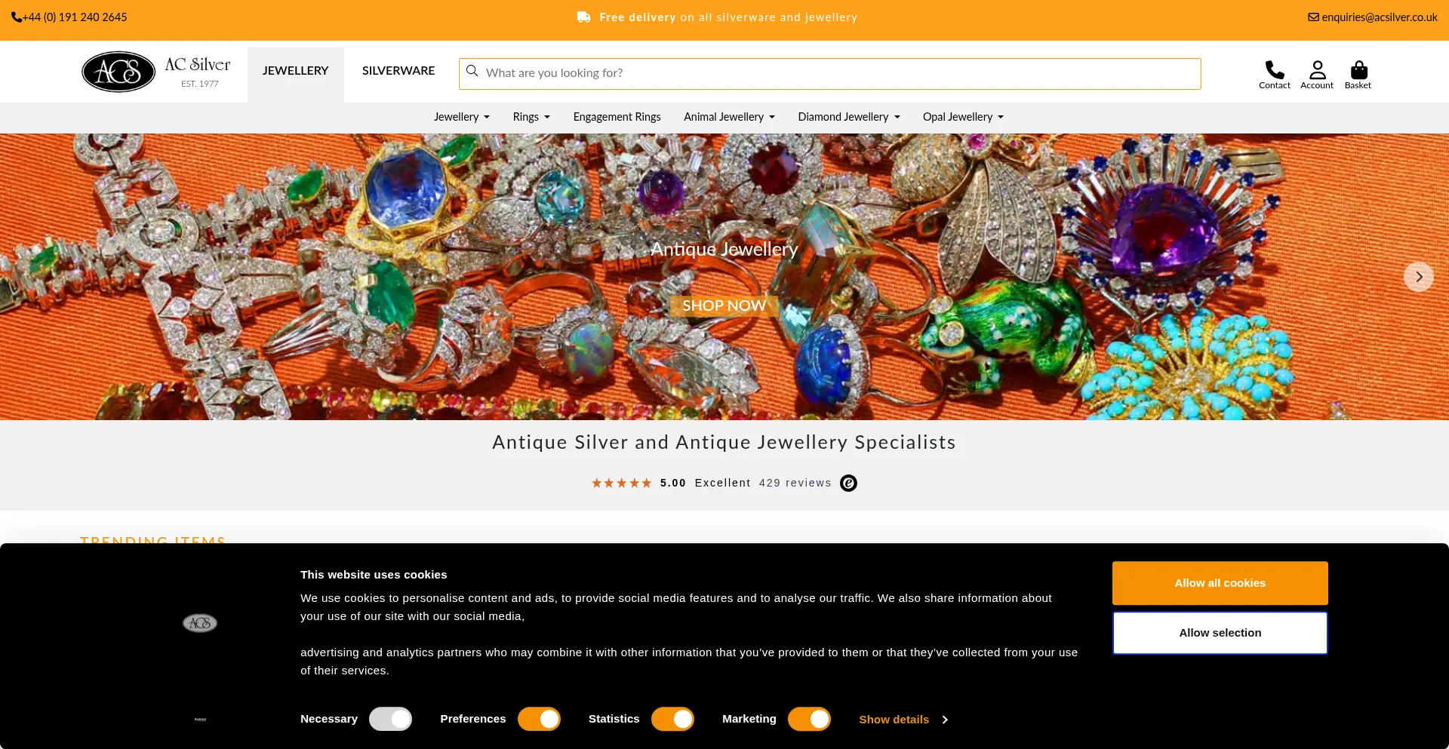This screenshot has width=1449, height=749.
Task: Click the reviews badge icon
Action: coord(848,483)
